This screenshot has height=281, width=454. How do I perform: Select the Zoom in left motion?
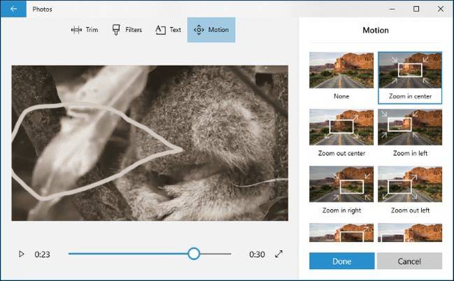coord(410,134)
